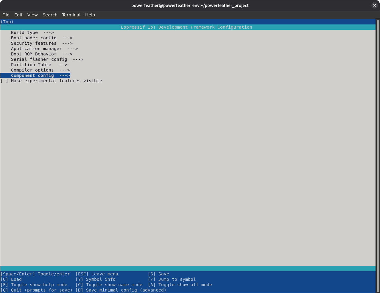Expand the Application manager submenu
The image size is (380, 293).
pos(44,49)
